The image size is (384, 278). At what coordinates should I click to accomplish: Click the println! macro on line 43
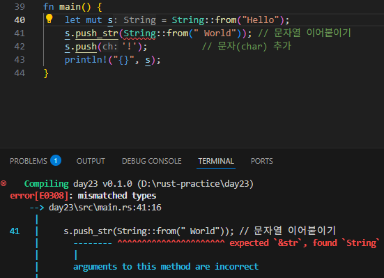86,60
